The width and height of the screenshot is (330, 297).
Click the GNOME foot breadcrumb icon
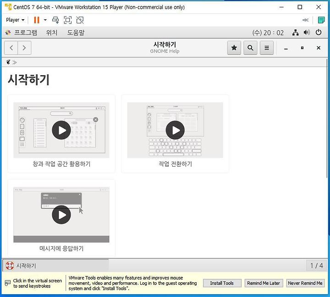[x=8, y=62]
